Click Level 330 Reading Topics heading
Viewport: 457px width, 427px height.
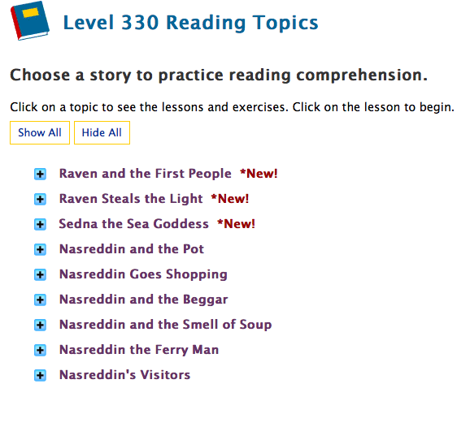[x=190, y=23]
